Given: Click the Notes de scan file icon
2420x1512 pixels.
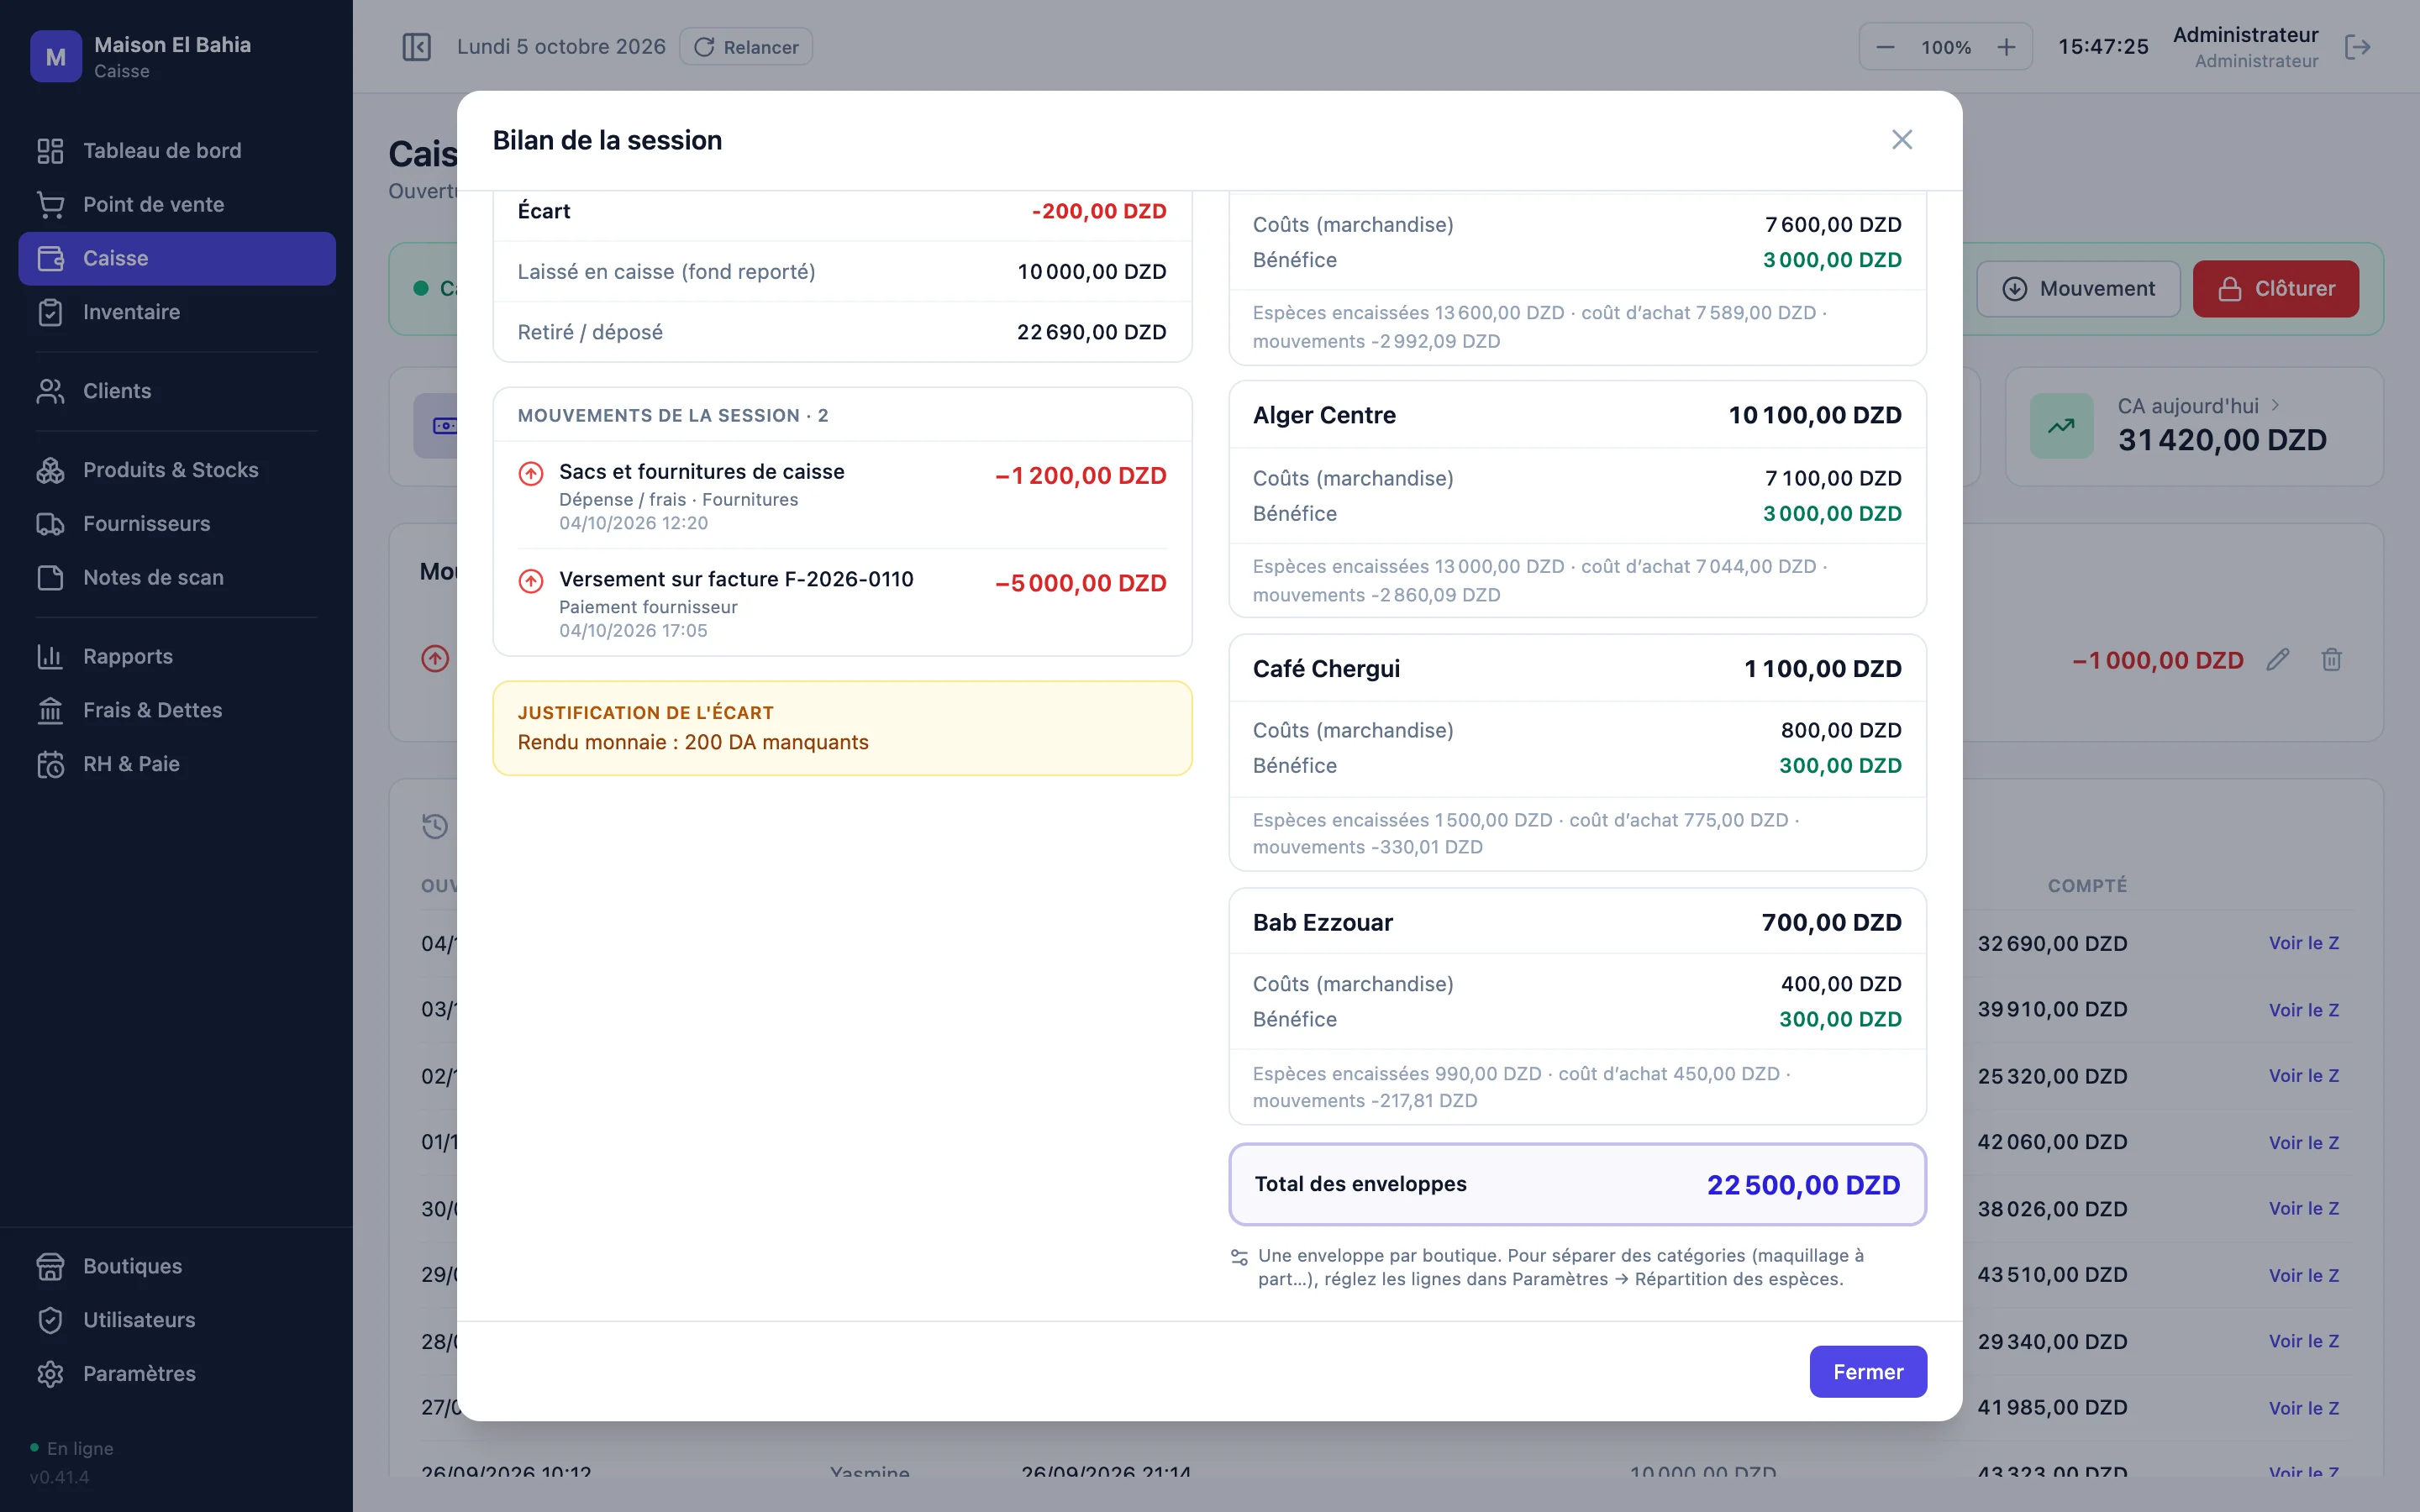Looking at the screenshot, I should [x=50, y=578].
